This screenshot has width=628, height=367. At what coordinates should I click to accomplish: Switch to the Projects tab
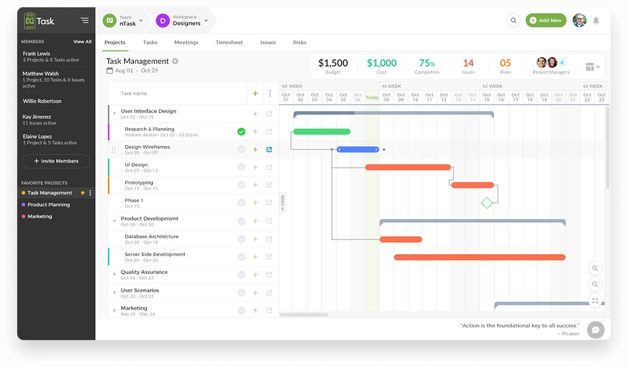pos(115,42)
